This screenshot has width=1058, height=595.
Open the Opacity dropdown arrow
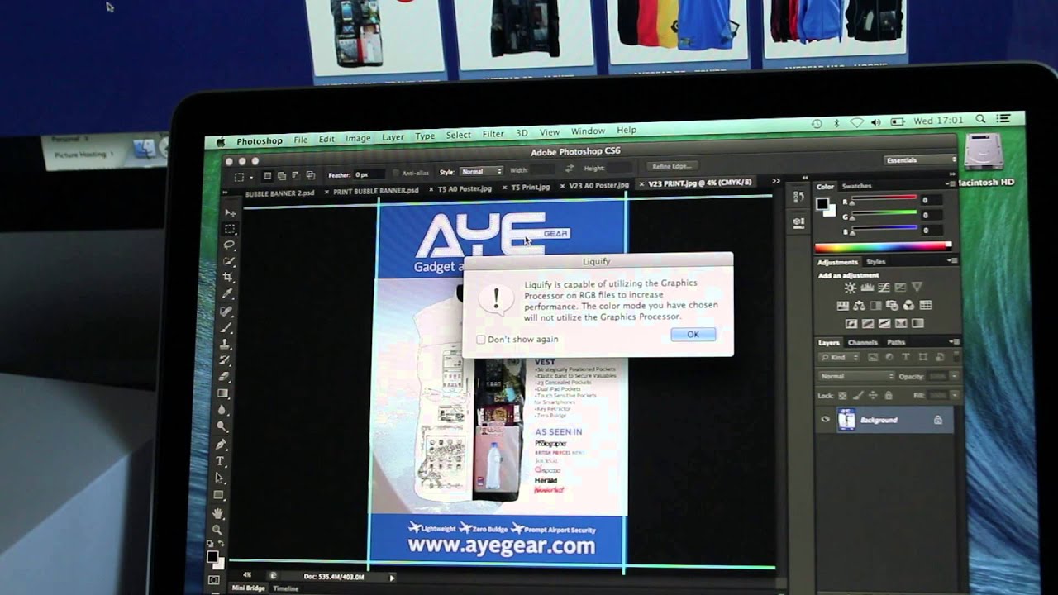coord(952,376)
